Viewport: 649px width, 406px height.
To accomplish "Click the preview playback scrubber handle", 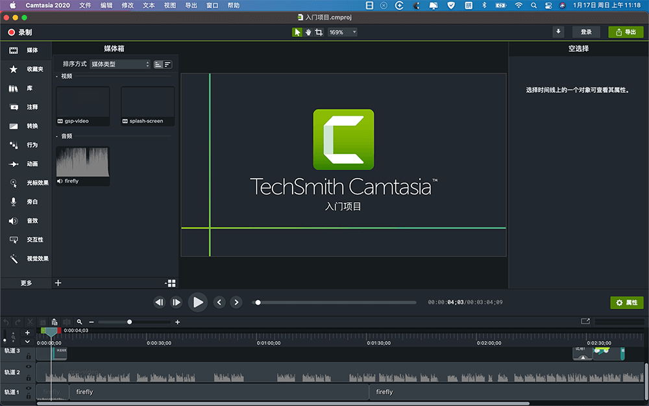I will point(258,303).
